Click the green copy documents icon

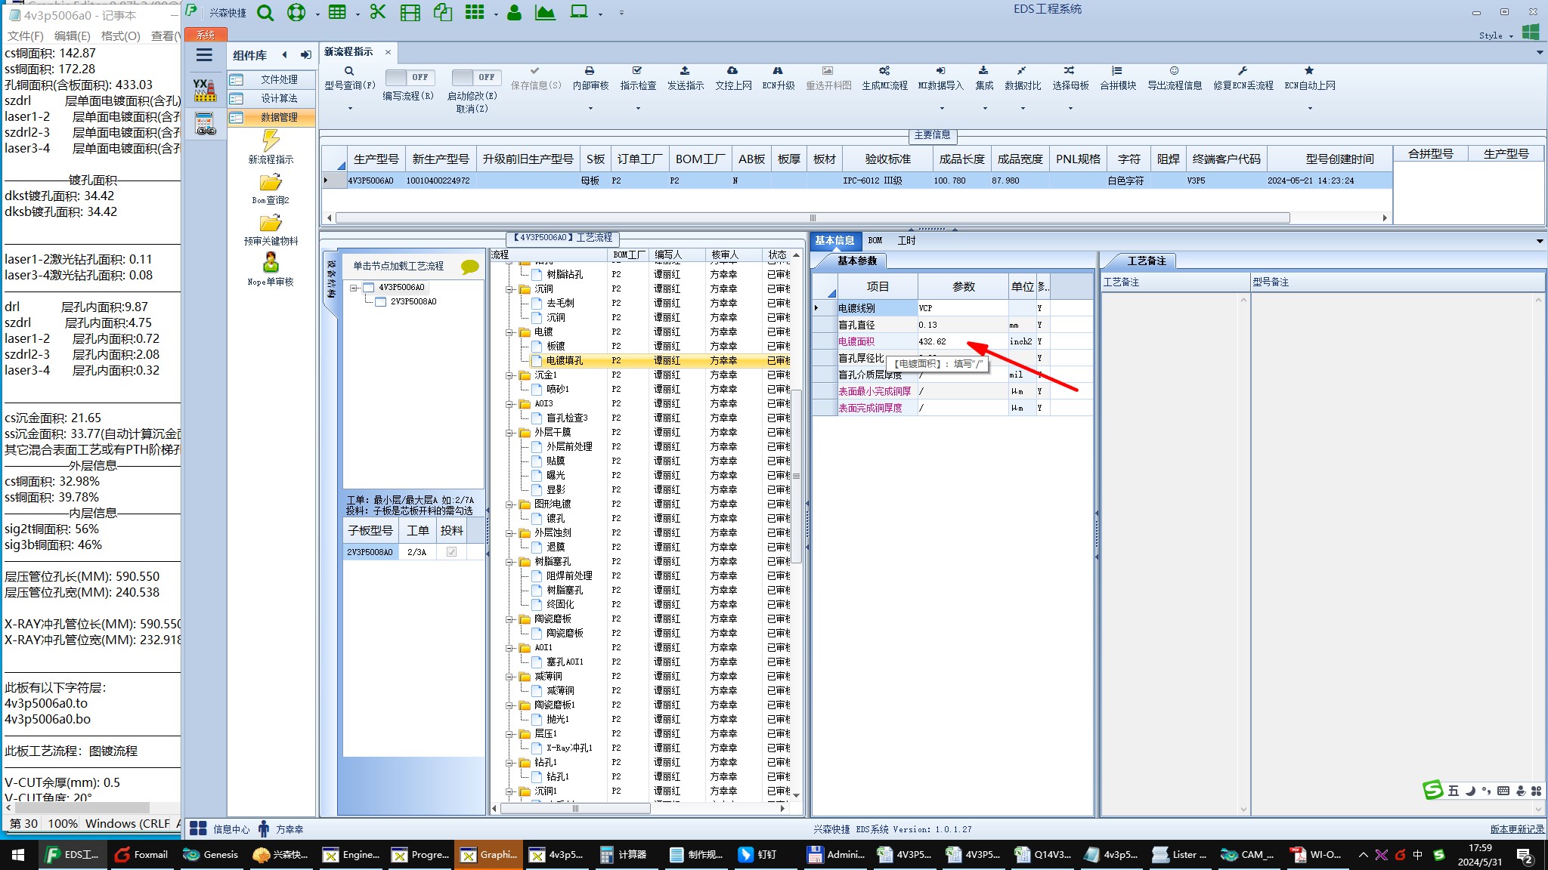coord(443,12)
